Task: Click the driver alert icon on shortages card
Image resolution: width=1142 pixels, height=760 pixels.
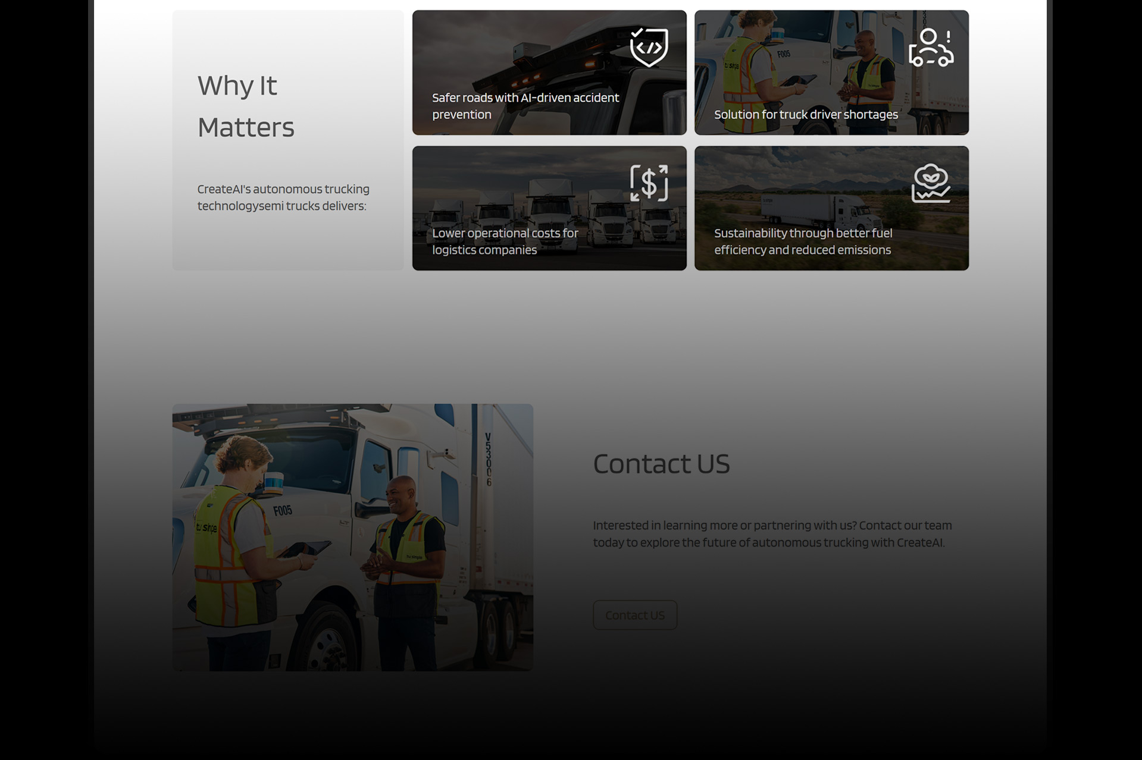Action: [x=931, y=47]
